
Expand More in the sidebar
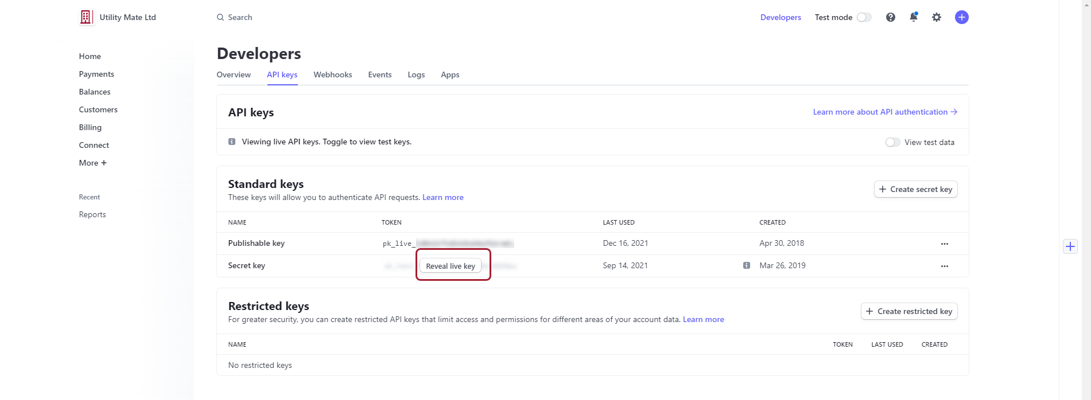click(x=92, y=163)
